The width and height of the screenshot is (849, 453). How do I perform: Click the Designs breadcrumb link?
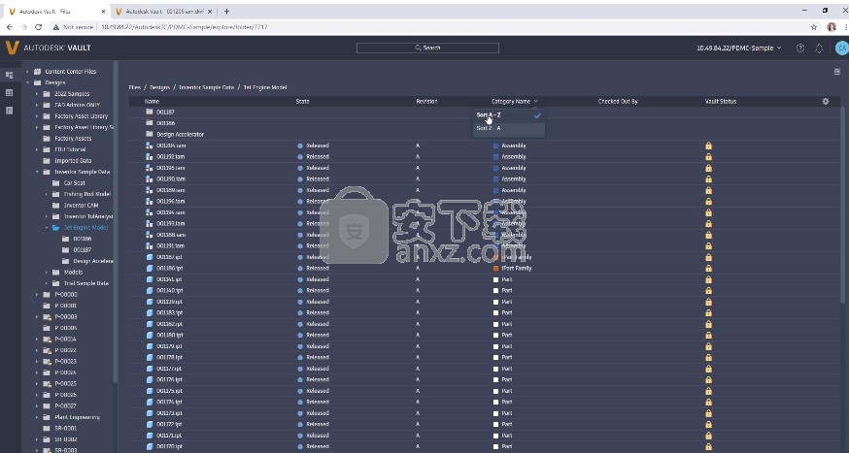[x=159, y=87]
